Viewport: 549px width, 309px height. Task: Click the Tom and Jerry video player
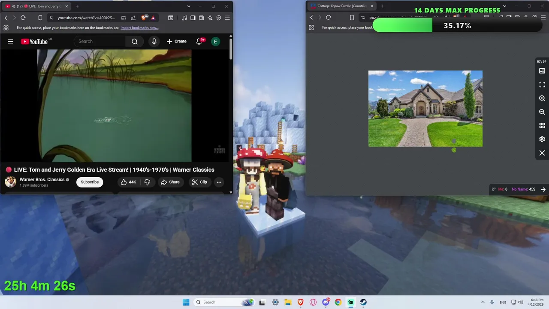point(114,106)
